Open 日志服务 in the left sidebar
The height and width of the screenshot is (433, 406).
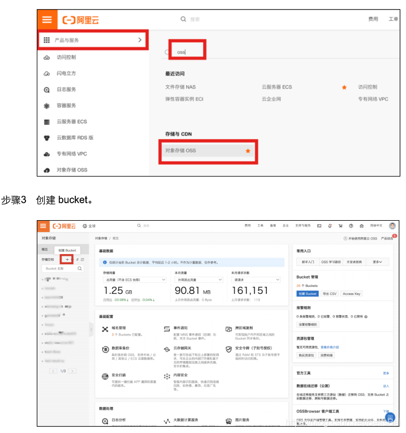(66, 89)
